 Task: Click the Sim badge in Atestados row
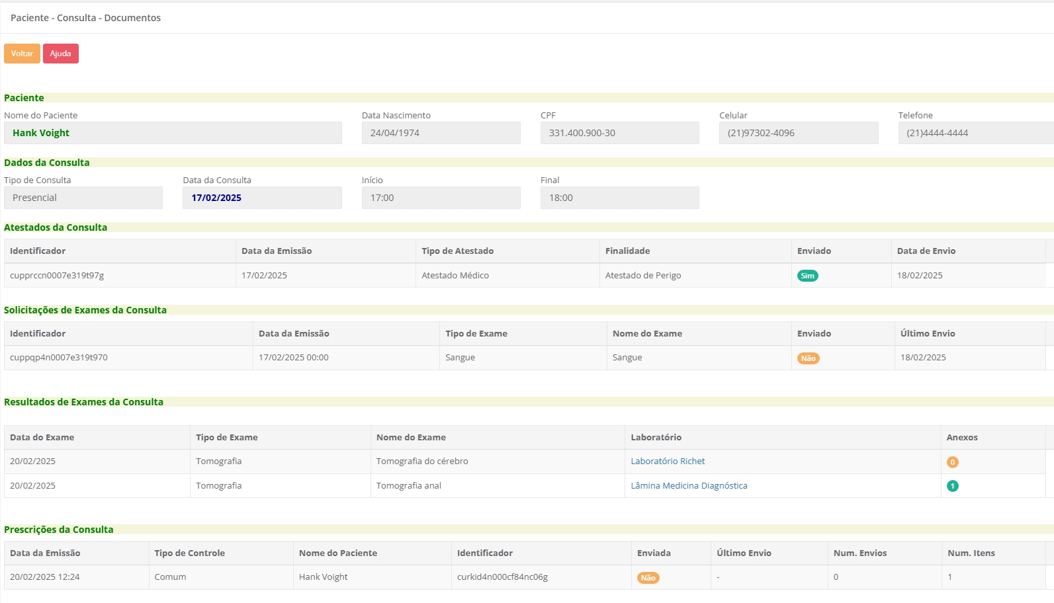(x=807, y=276)
